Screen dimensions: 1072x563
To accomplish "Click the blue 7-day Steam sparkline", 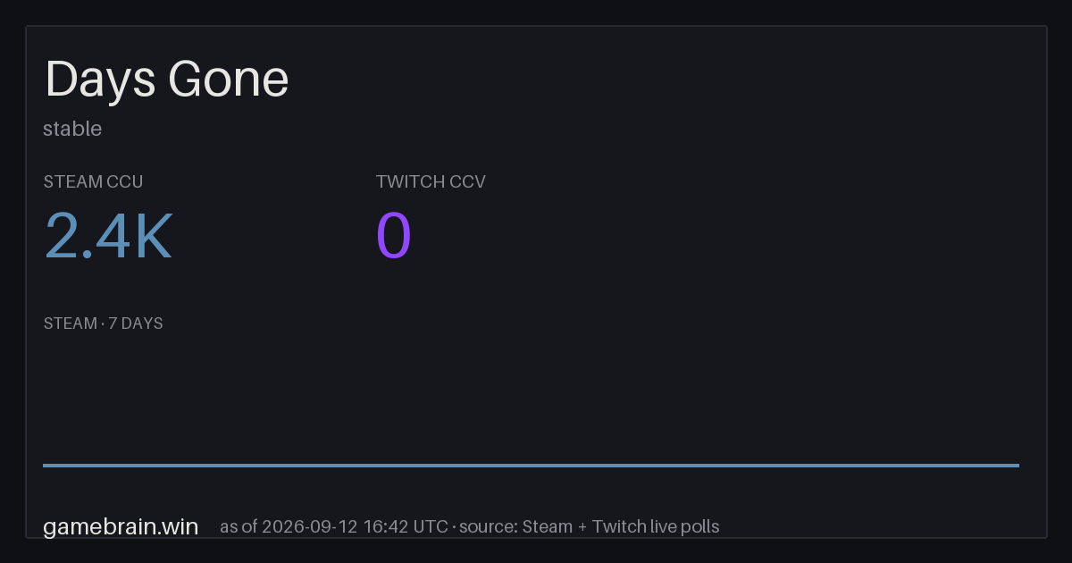I will tap(531, 465).
